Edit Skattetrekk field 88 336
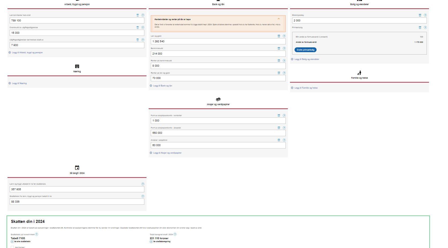Image resolution: width=448 pixels, height=248 pixels. click(77, 202)
